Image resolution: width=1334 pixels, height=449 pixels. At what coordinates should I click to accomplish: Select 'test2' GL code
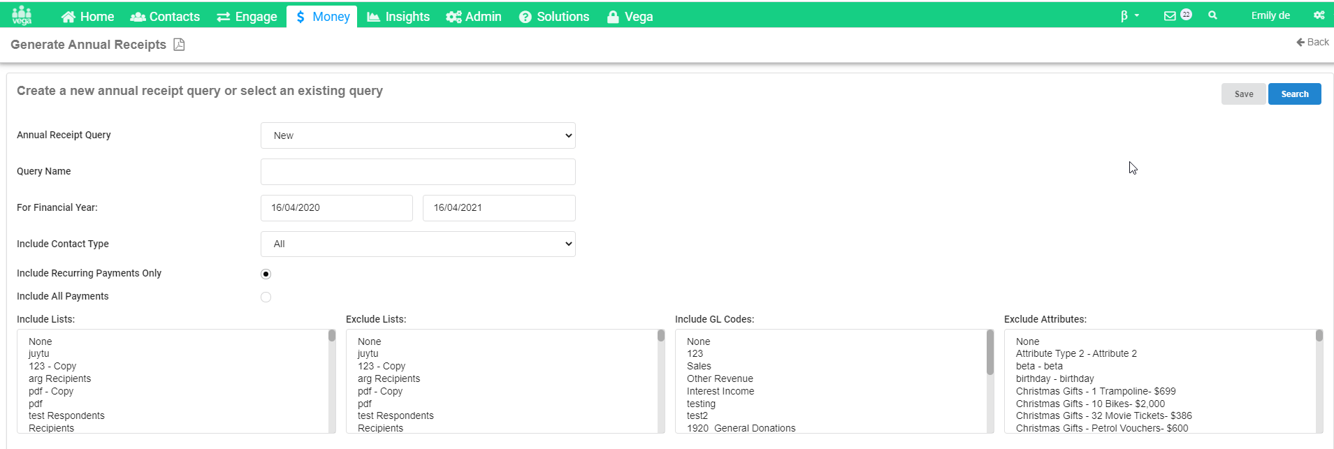pos(697,415)
